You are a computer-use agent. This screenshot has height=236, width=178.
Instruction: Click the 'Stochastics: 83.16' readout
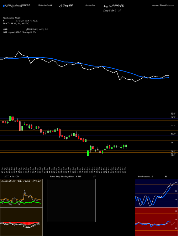coord(11,18)
